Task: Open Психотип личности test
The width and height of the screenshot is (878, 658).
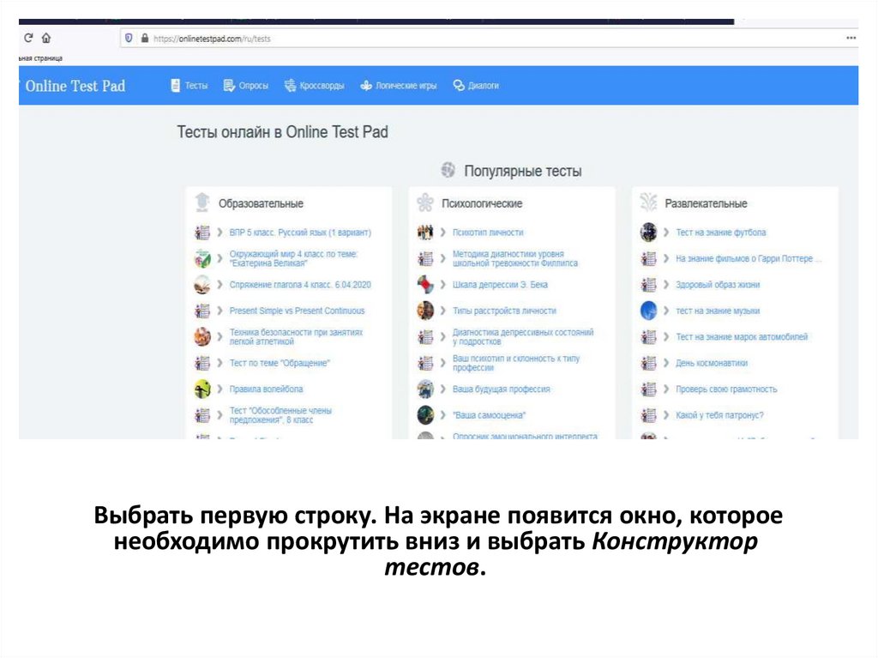Action: click(488, 232)
